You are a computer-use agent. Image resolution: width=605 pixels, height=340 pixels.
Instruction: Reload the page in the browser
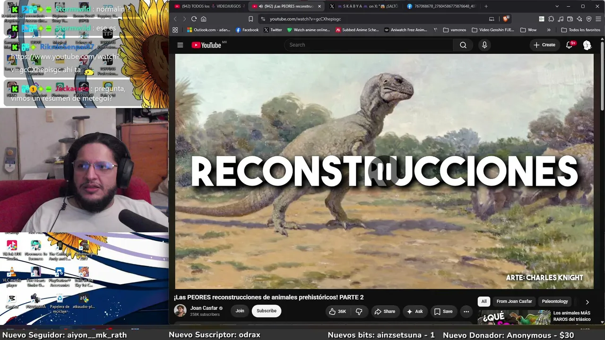tap(194, 19)
